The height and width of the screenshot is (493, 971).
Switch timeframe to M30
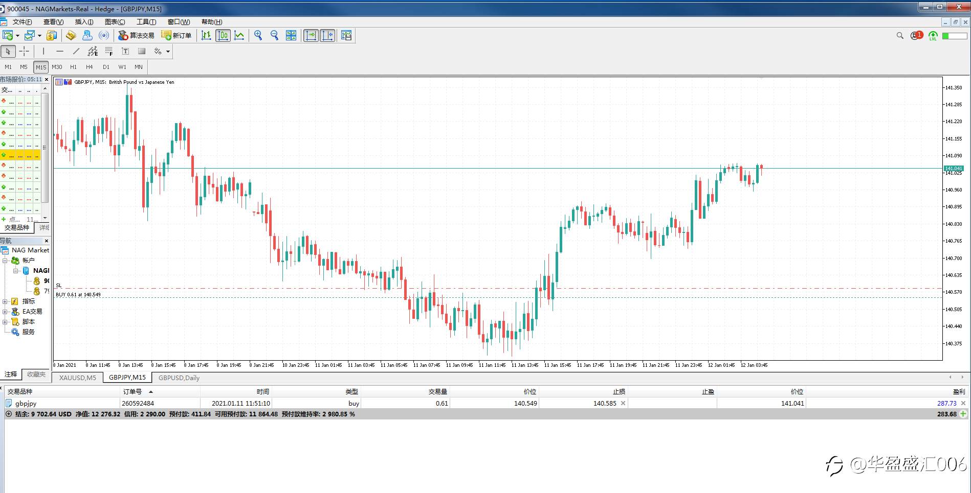[57, 67]
